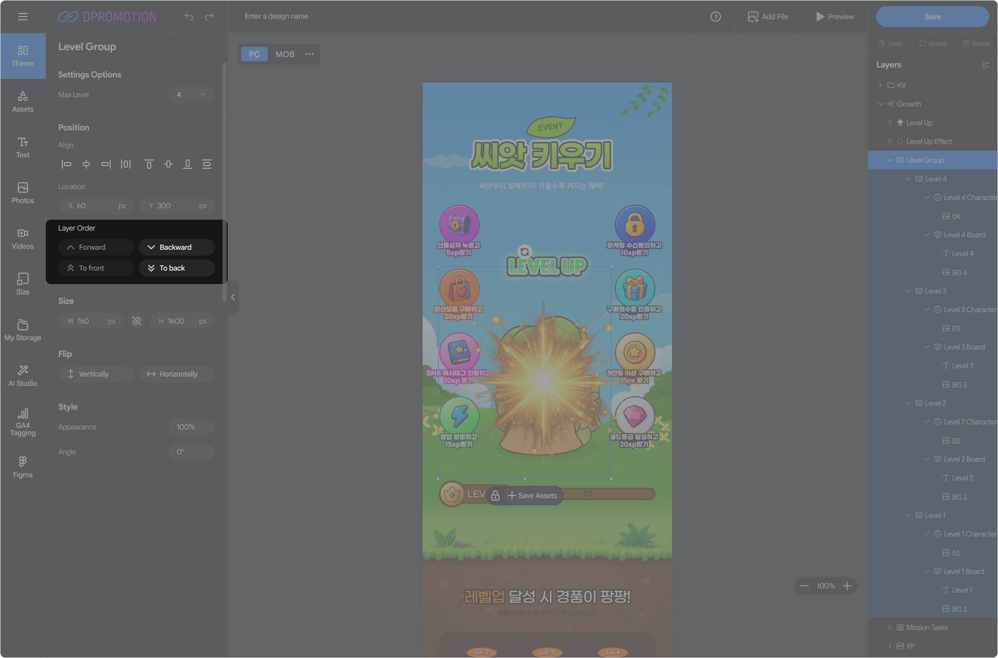Click the Delete layer action
Viewport: 998px width, 658px height.
point(976,44)
